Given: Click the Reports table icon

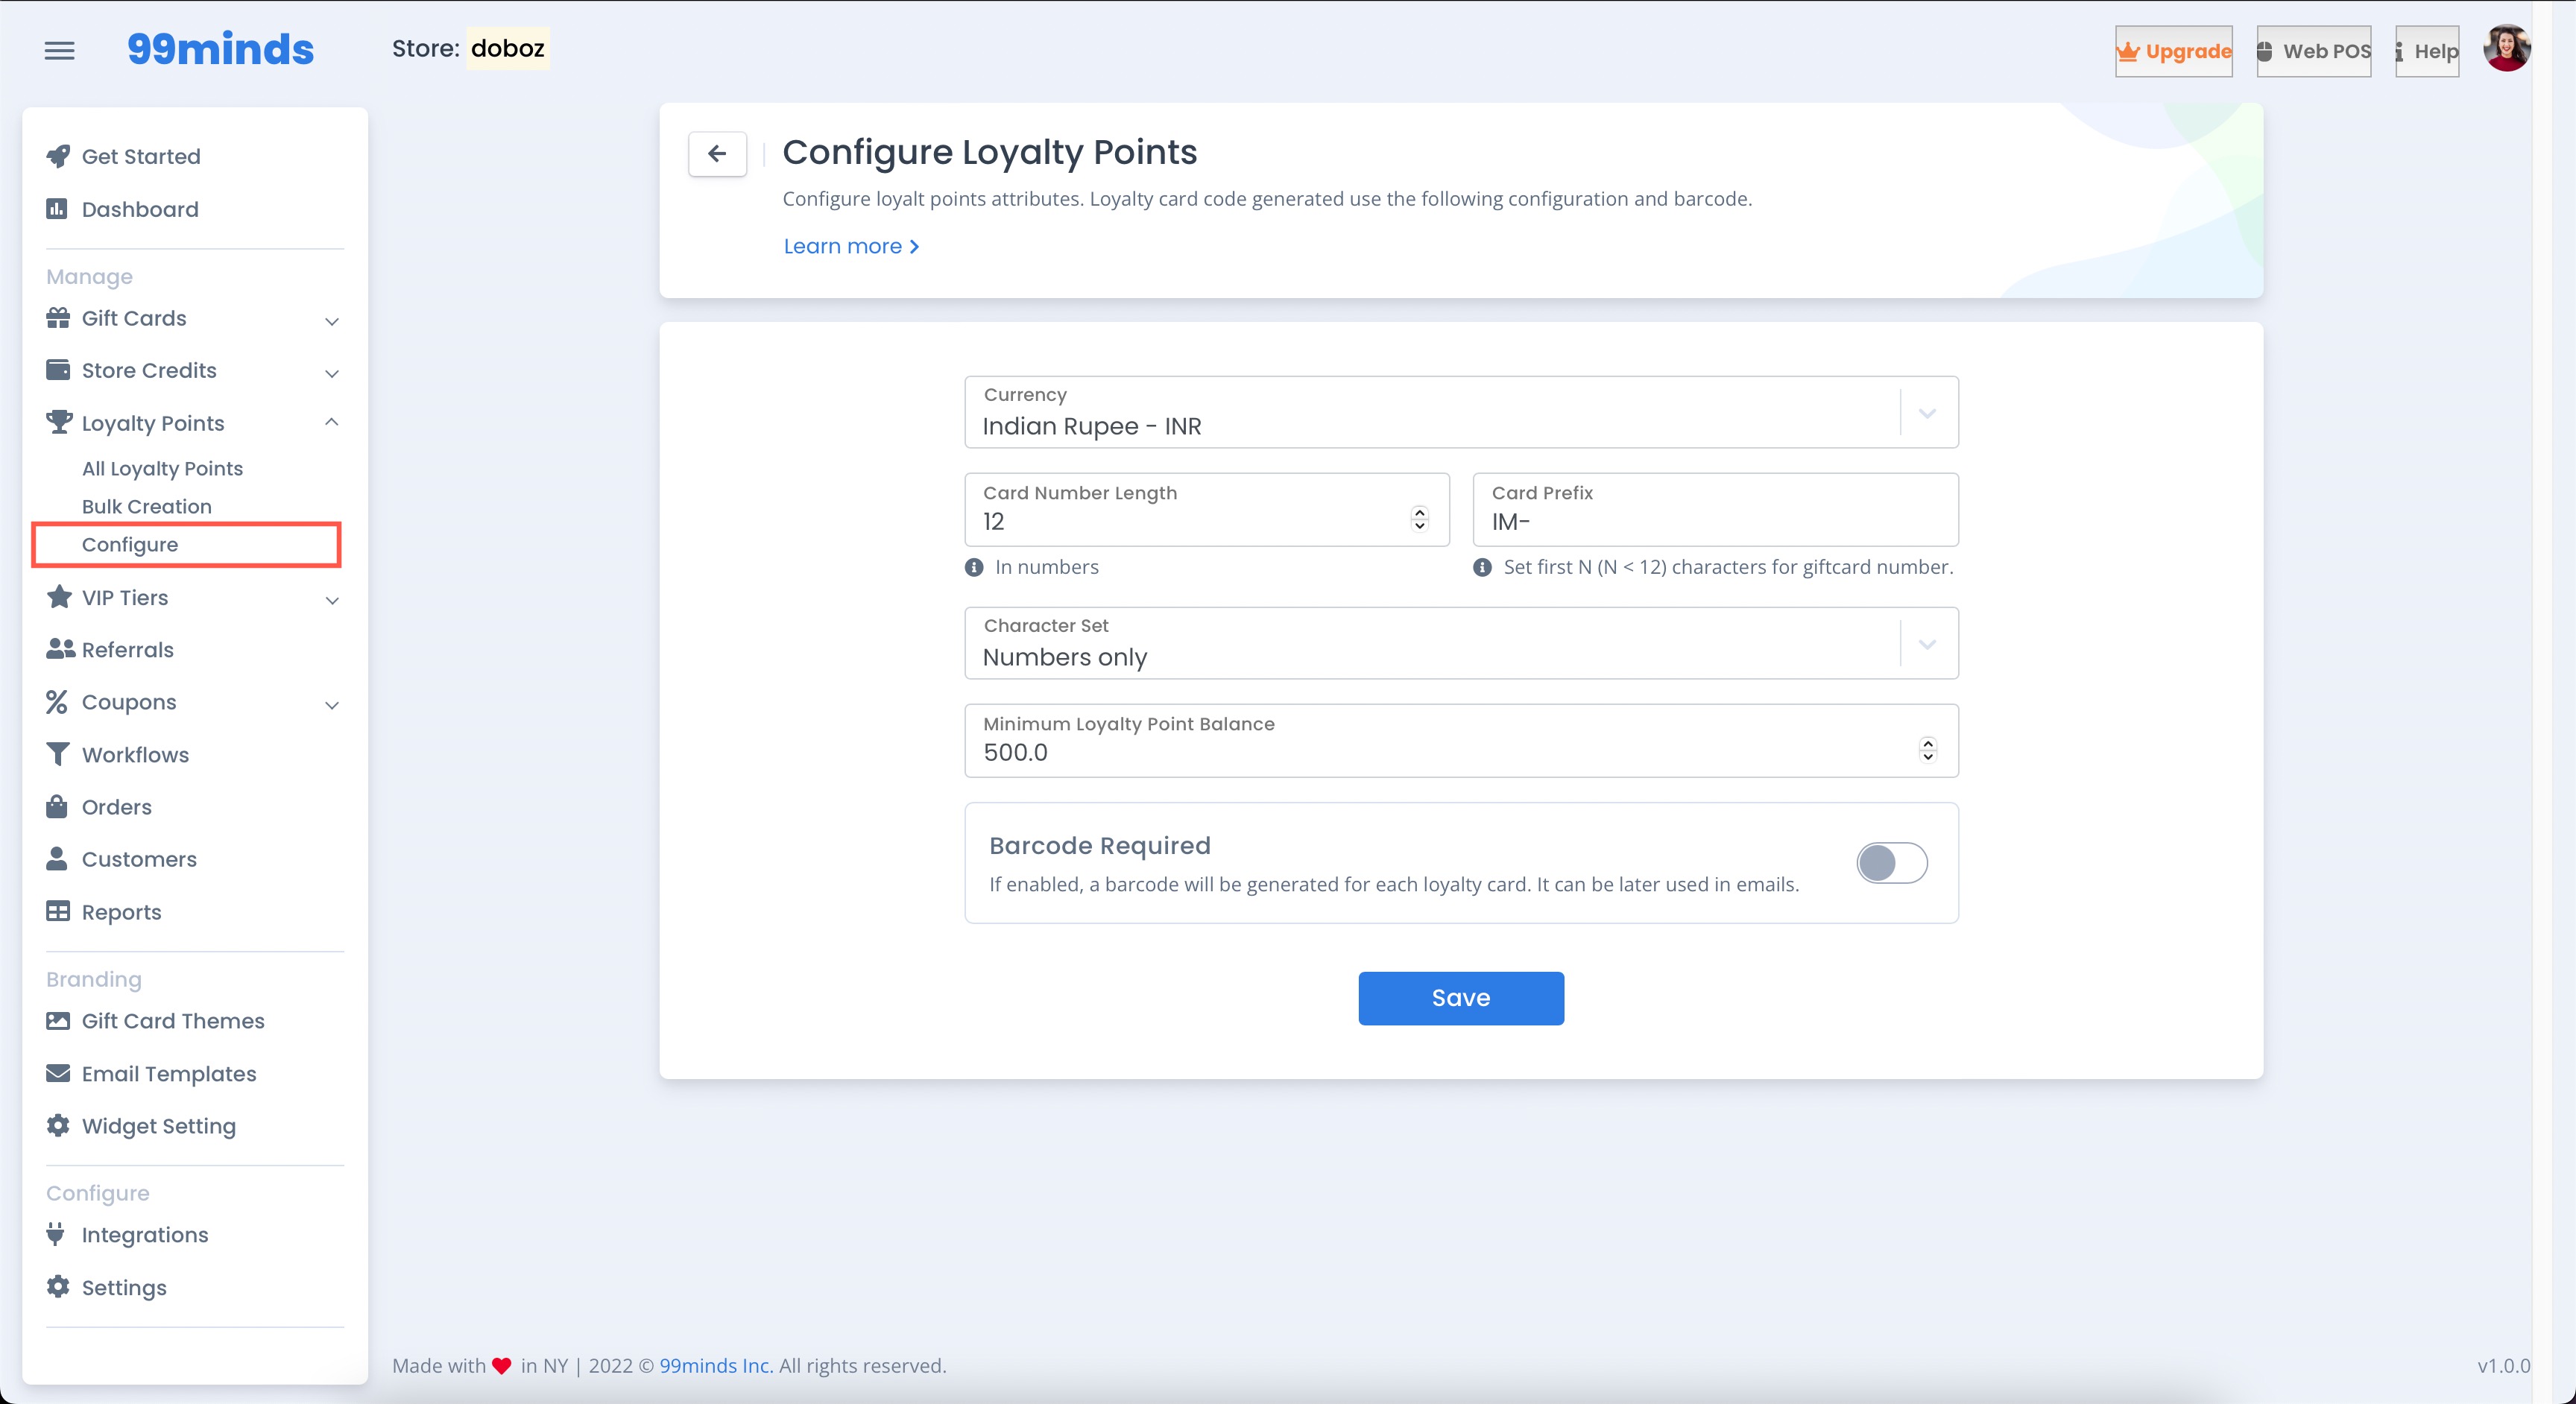Looking at the screenshot, I should (58, 911).
